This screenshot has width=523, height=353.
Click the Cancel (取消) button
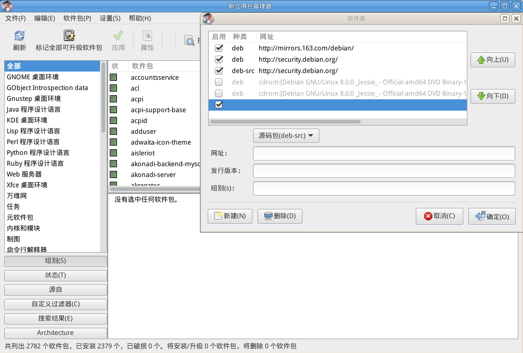pos(440,216)
